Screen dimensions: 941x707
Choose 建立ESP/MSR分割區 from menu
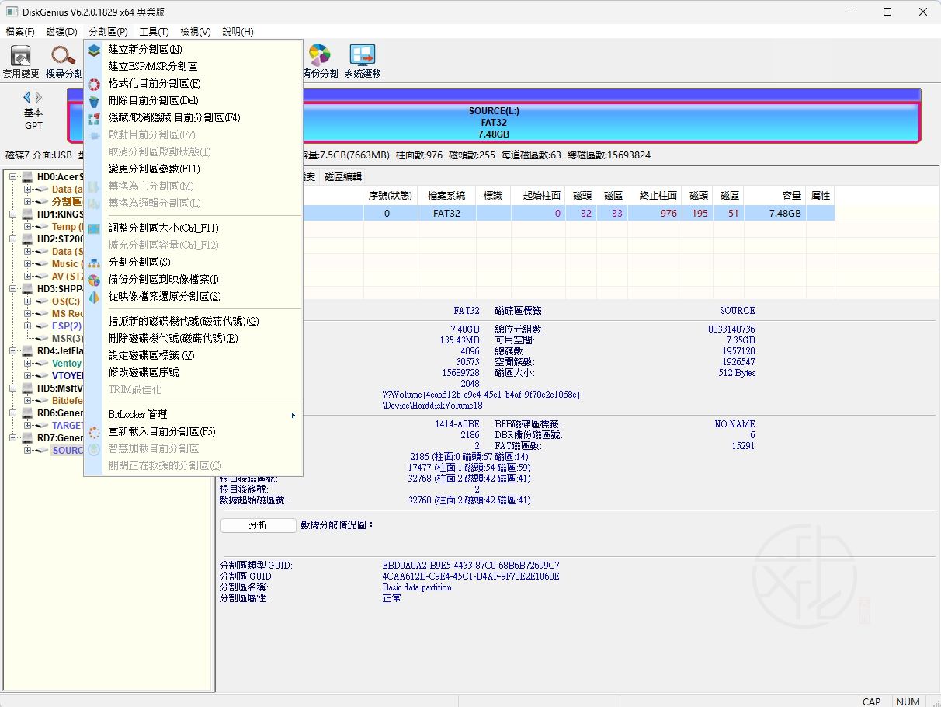pyautogui.click(x=193, y=67)
